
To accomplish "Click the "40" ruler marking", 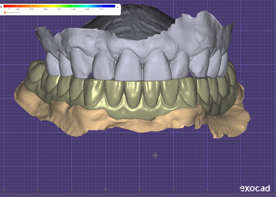I will coord(106,190).
